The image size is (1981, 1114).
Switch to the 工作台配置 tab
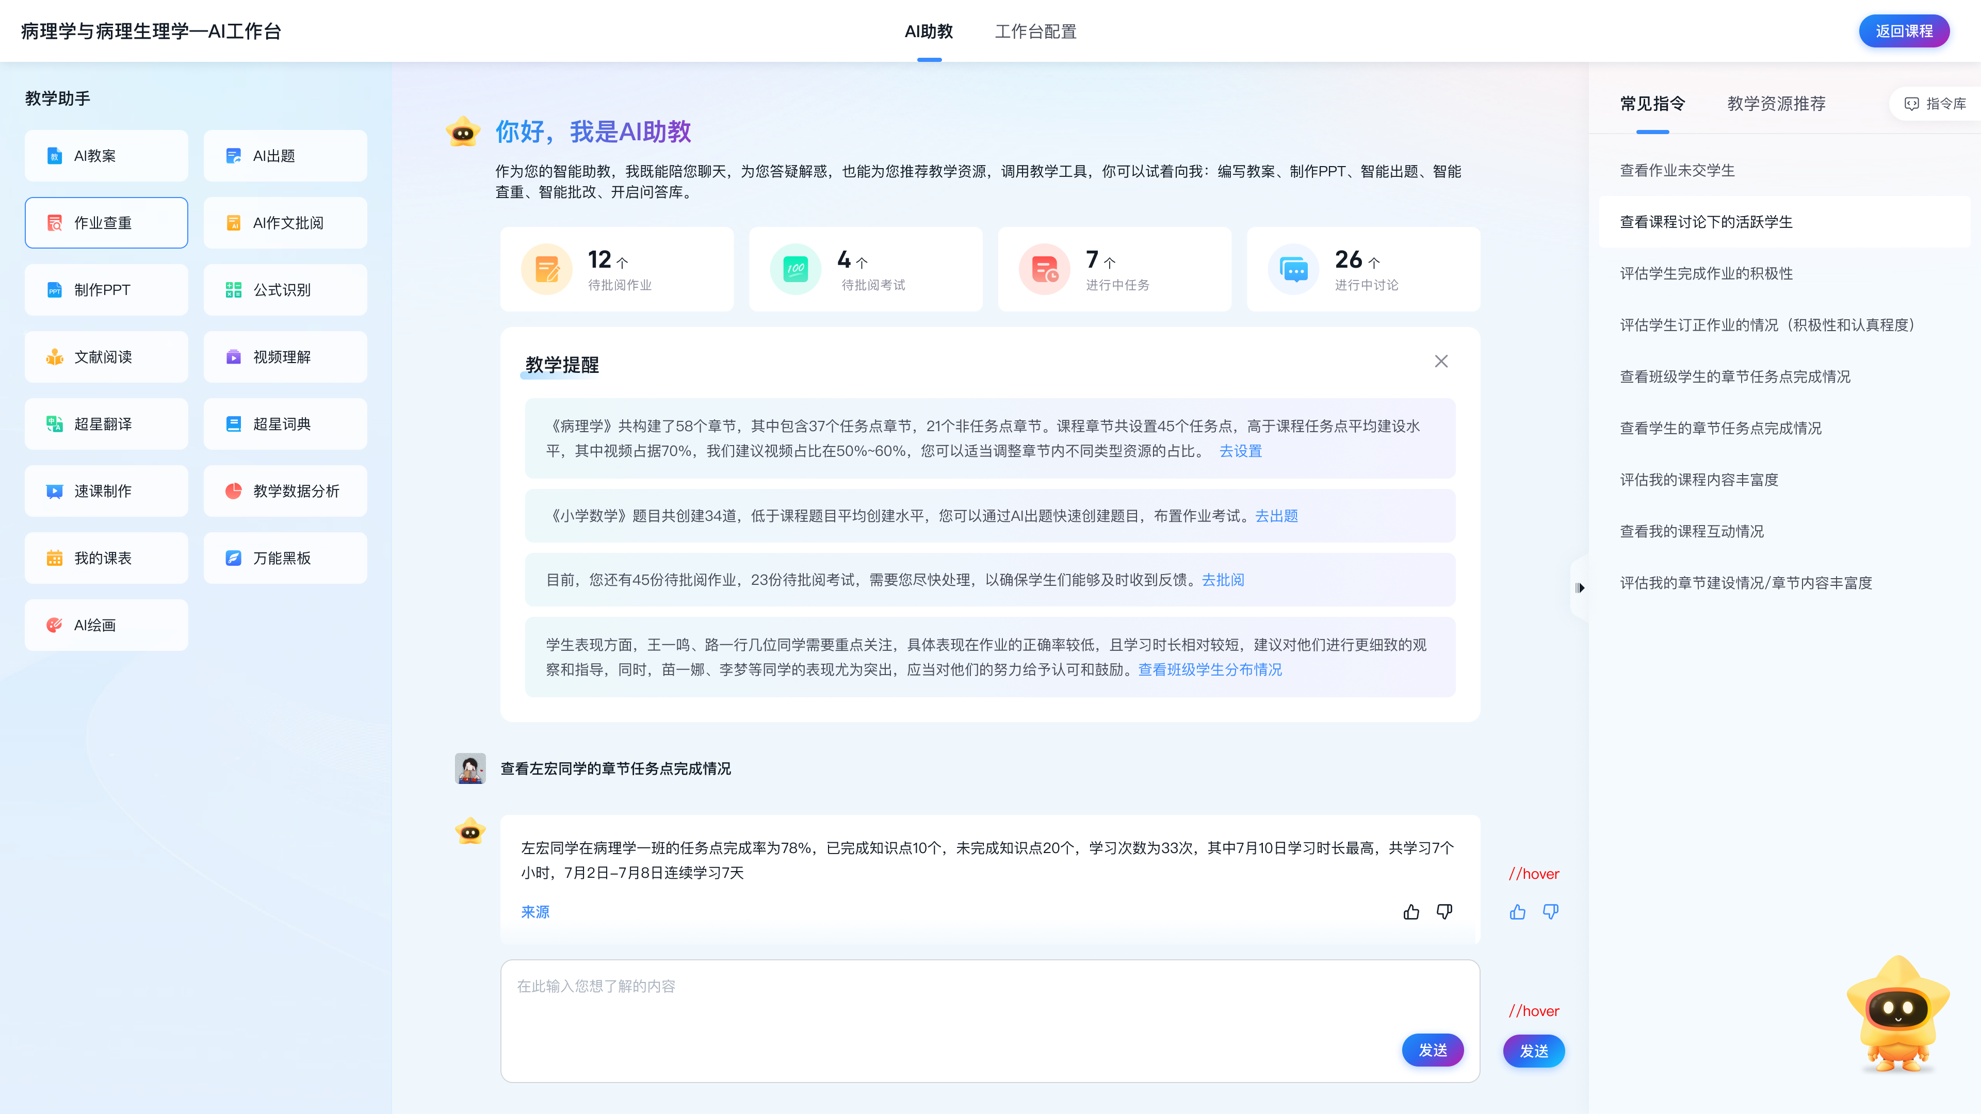click(1035, 31)
